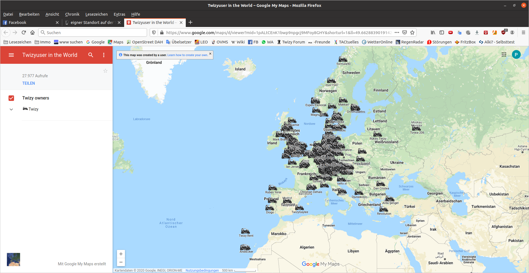Open the Chronik menu
The width and height of the screenshot is (529, 273).
pos(72,14)
